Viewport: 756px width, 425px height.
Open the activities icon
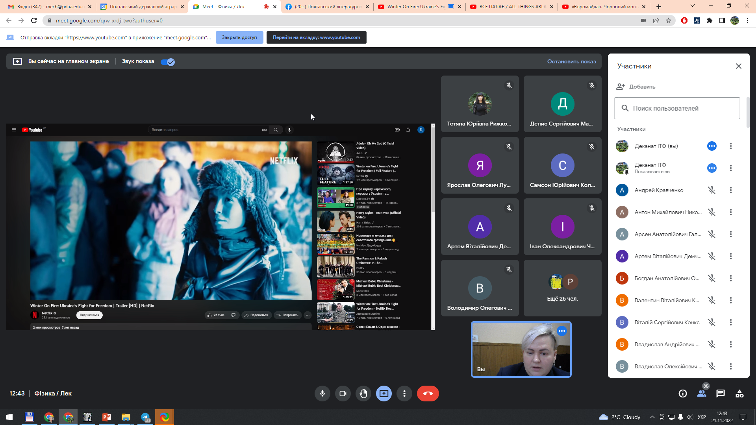(739, 394)
